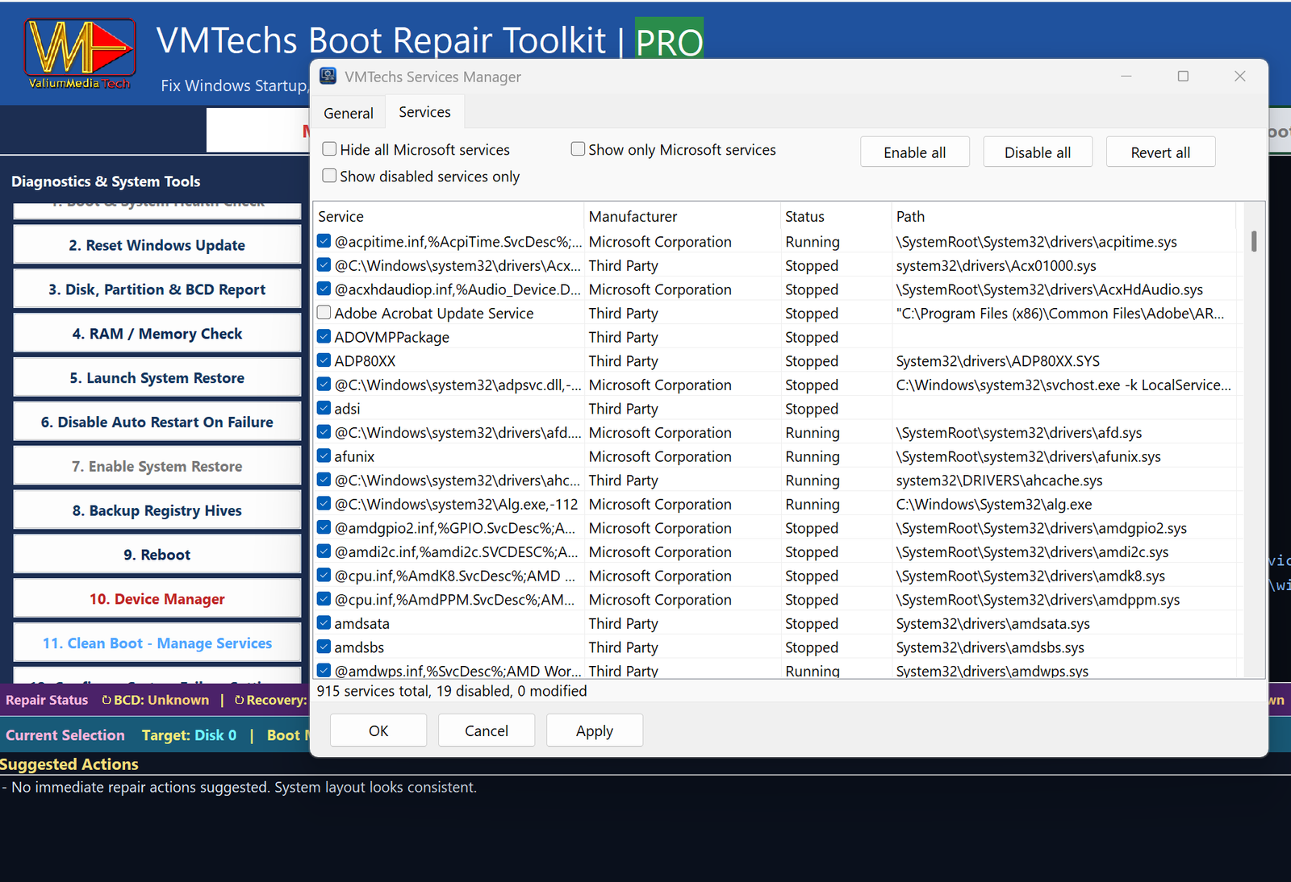This screenshot has height=882, width=1291.
Task: Click the BCD status refresh icon
Action: point(107,700)
